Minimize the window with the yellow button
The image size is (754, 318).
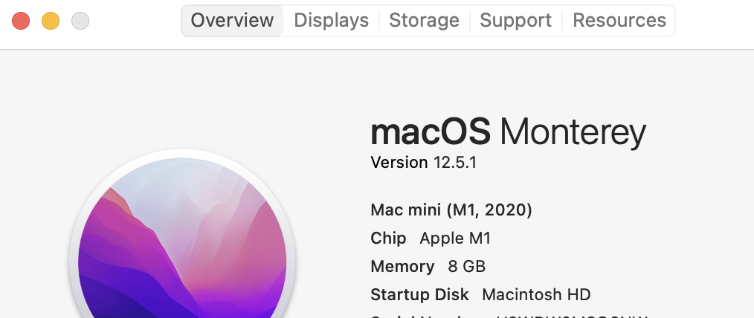tap(51, 21)
